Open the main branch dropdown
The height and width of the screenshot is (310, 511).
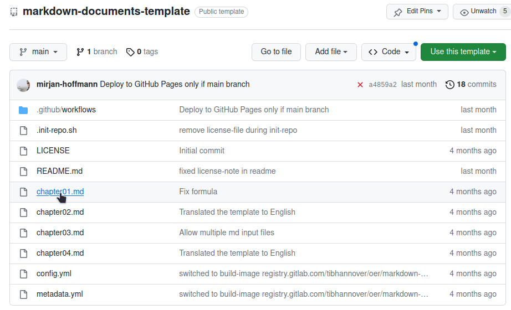tap(38, 51)
